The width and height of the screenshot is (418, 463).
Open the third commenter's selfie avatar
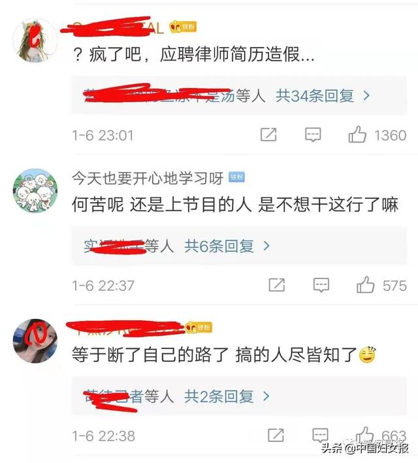(35, 341)
